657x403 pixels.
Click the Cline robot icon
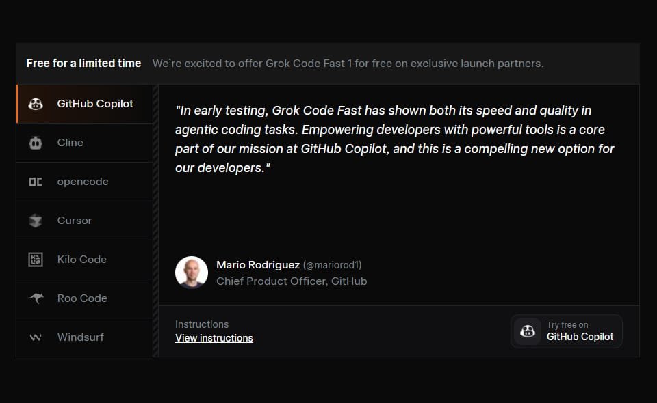pyautogui.click(x=36, y=143)
